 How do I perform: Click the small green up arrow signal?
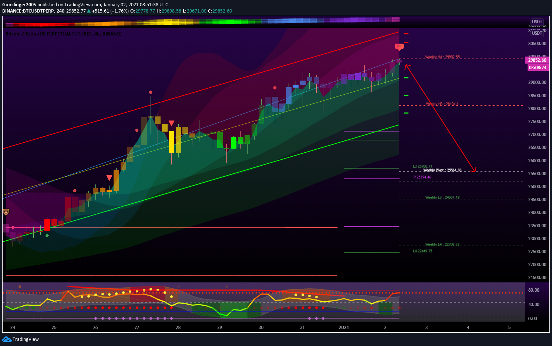(x=47, y=235)
